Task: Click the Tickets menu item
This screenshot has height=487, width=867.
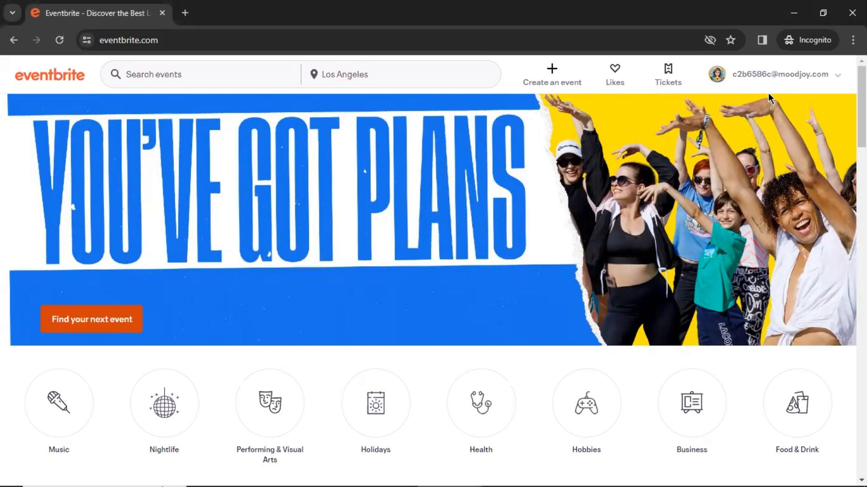Action: 668,74
